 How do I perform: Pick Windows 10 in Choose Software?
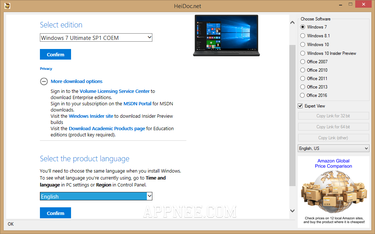tap(303, 45)
